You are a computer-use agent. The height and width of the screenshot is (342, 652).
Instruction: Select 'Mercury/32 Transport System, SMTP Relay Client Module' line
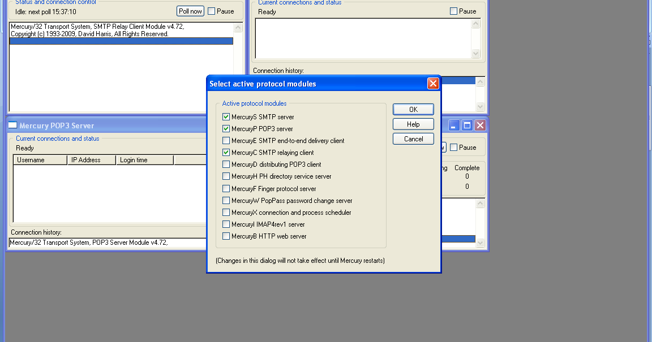[97, 27]
